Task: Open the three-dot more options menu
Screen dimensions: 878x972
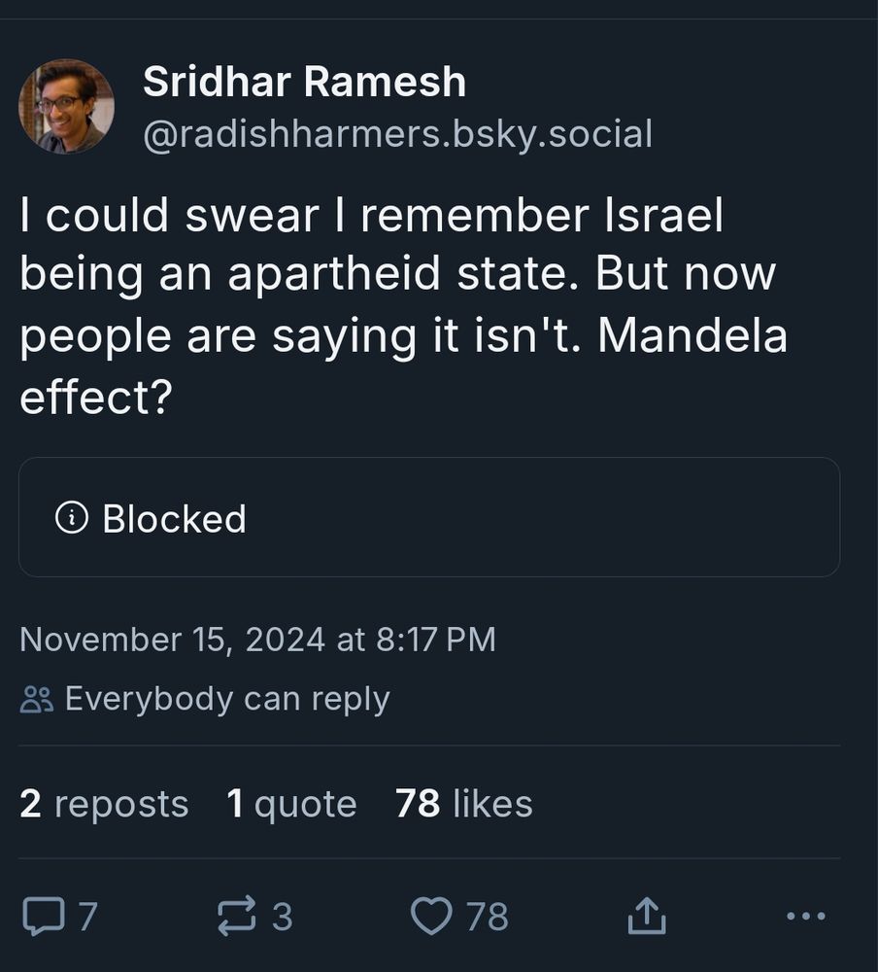Action: 805,916
